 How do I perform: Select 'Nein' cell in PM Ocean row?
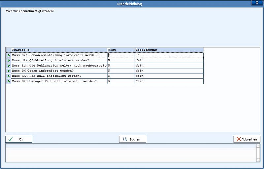coord(169,71)
